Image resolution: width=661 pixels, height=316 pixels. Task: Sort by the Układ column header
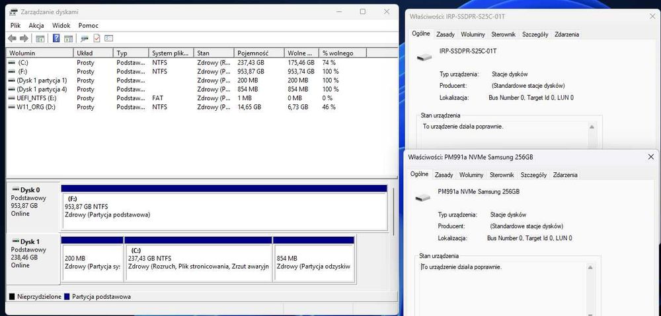(93, 53)
